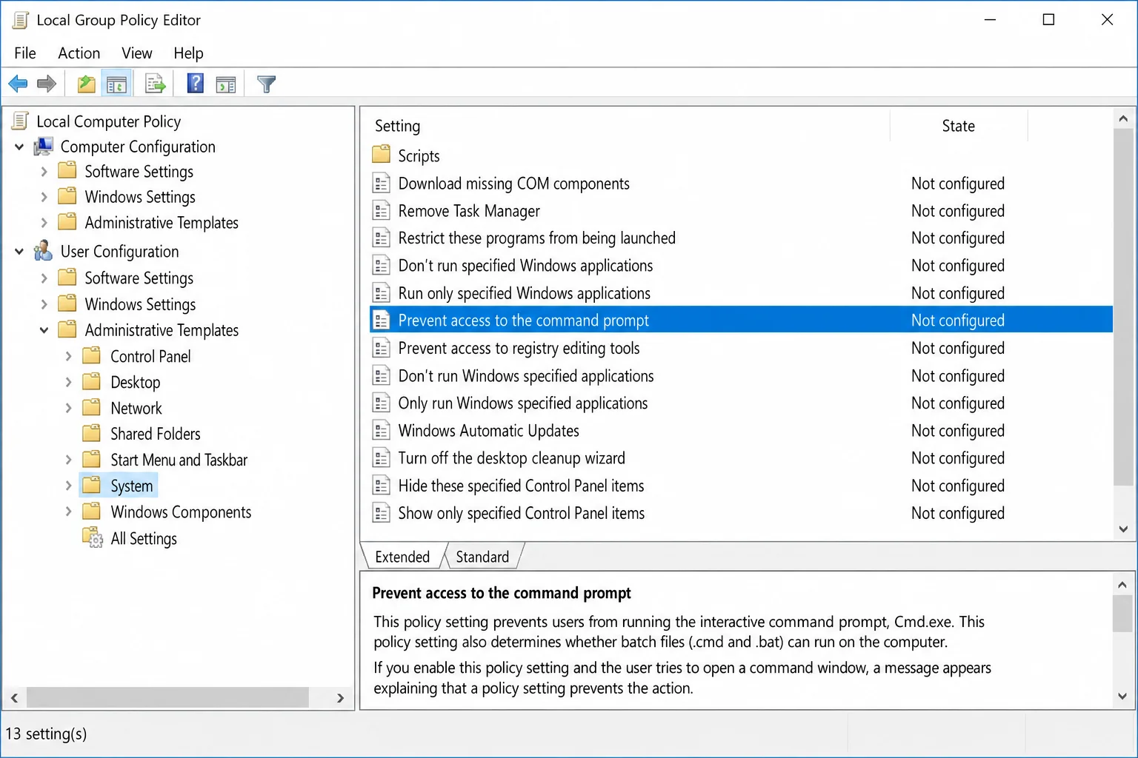The image size is (1138, 758).
Task: Open the Action menu
Action: (79, 53)
